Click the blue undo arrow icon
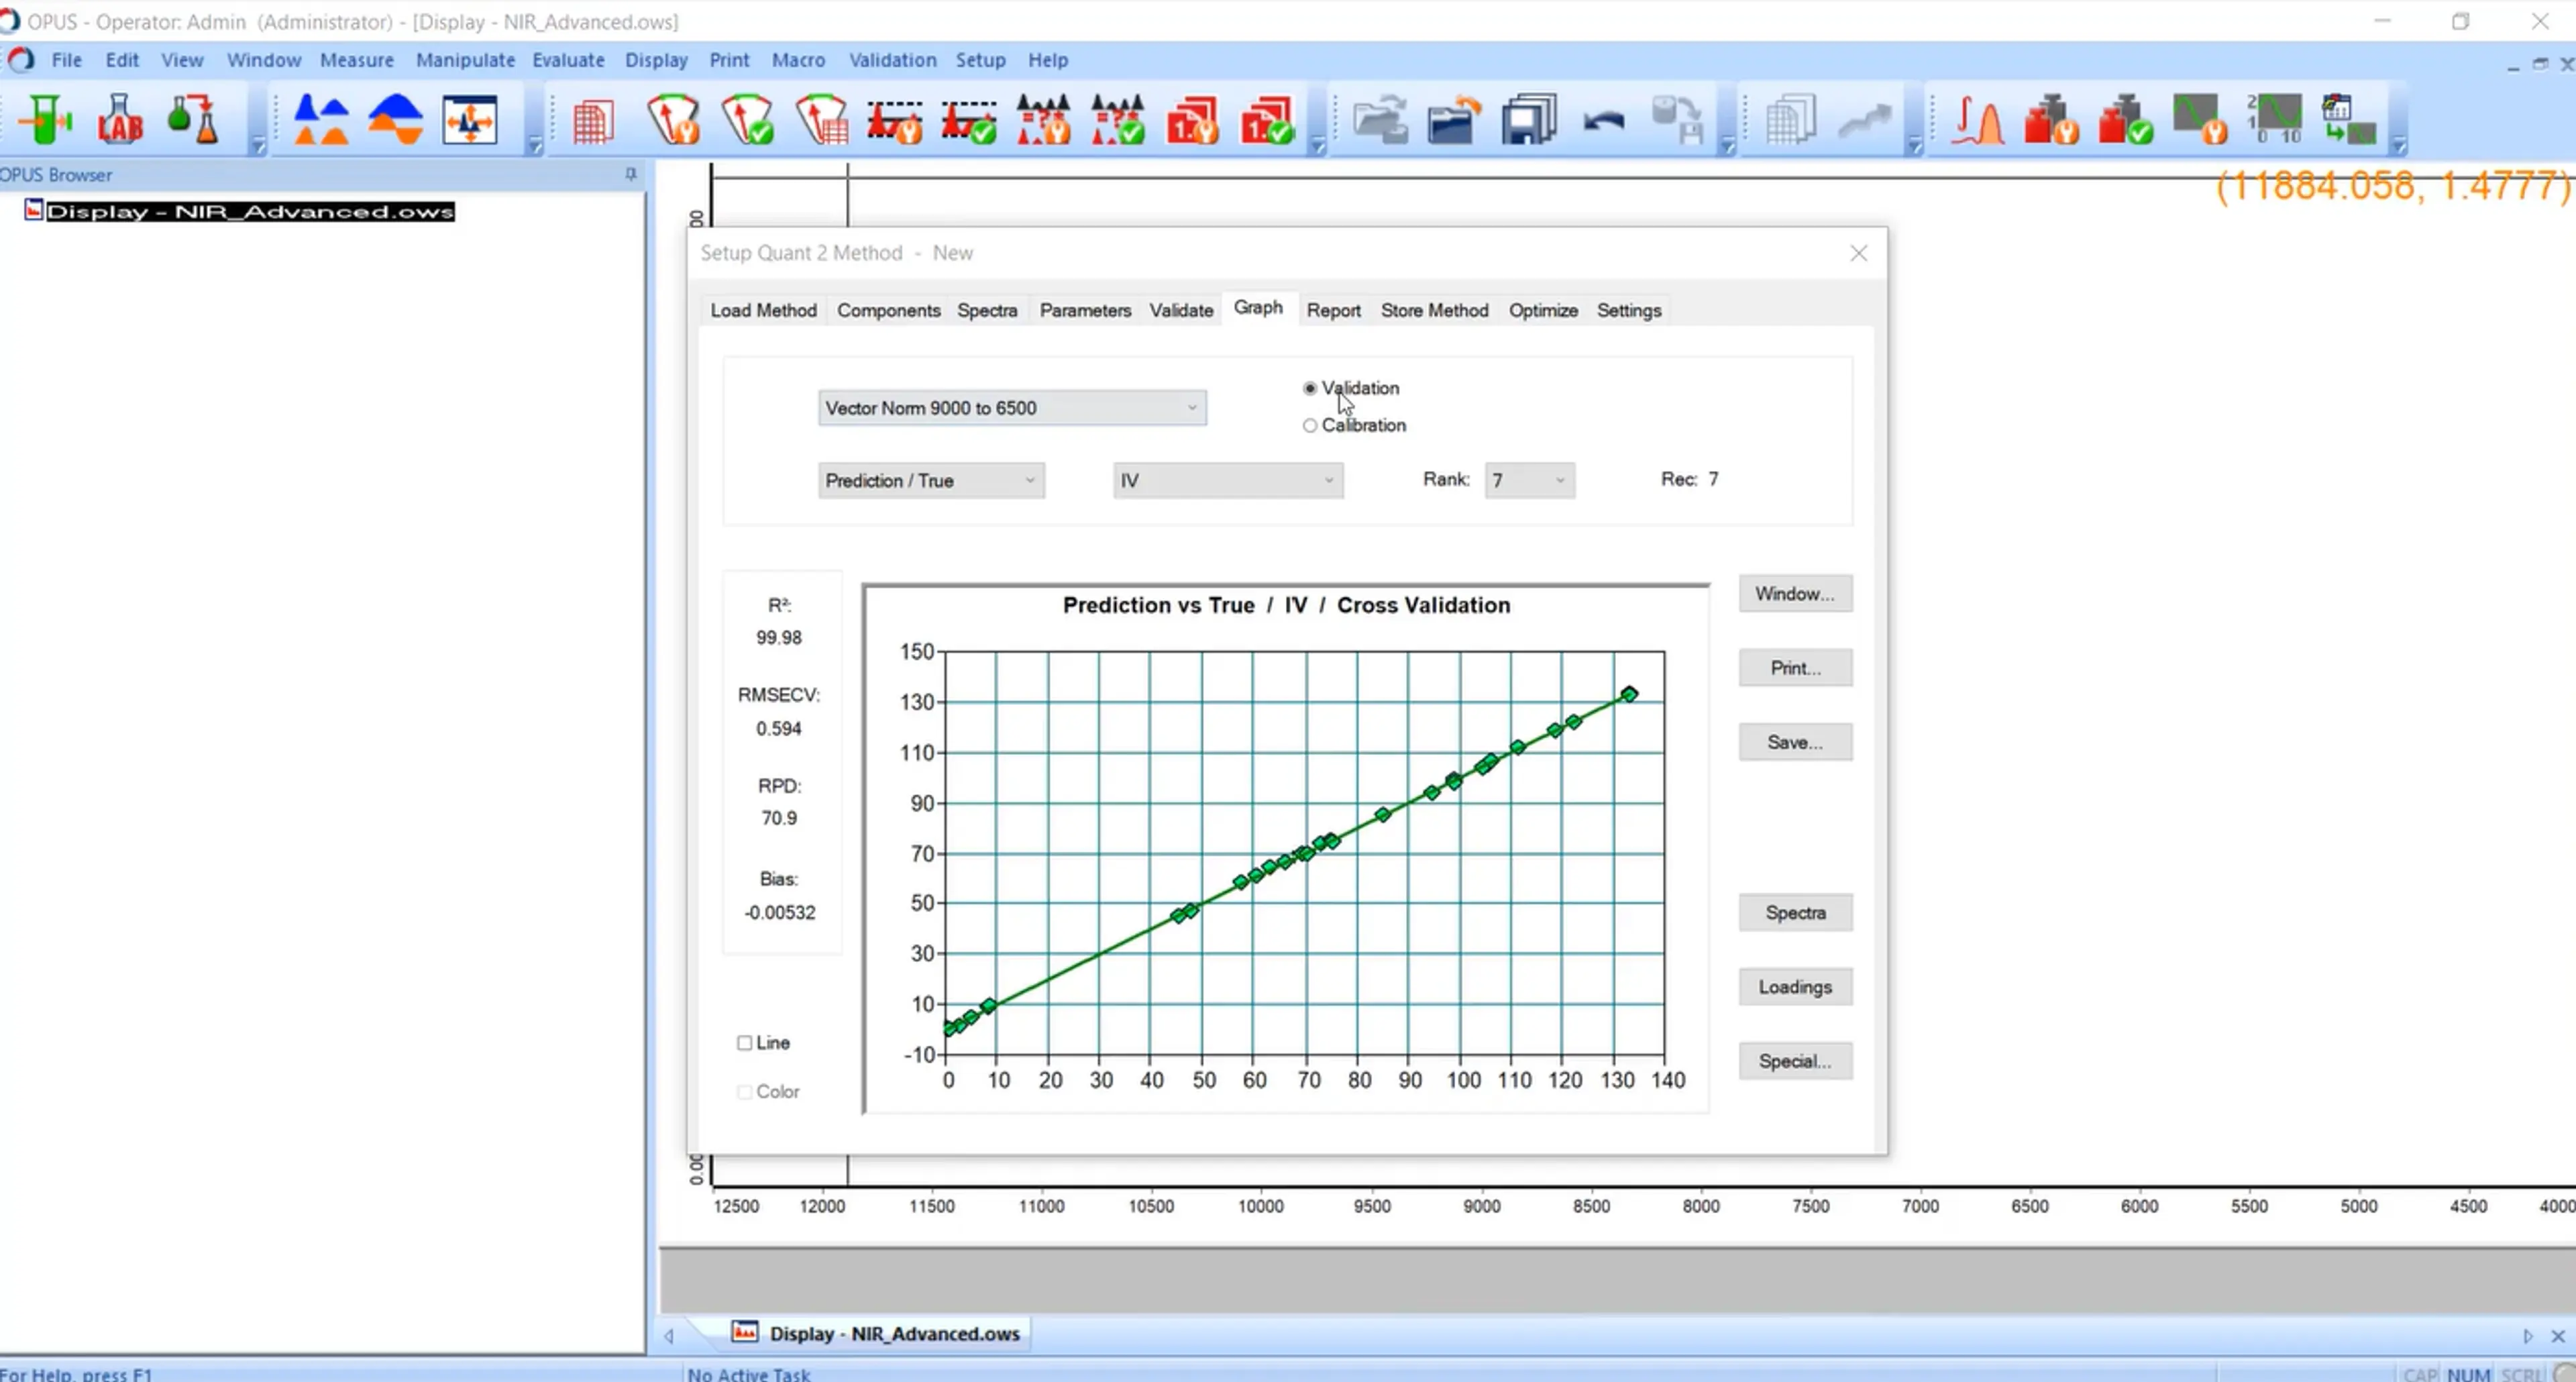This screenshot has width=2576, height=1382. click(x=1603, y=122)
